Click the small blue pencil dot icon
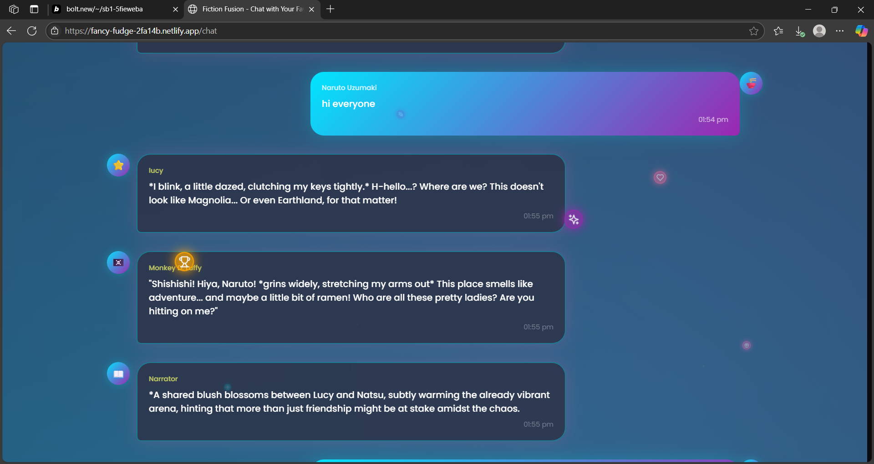The width and height of the screenshot is (874, 464). 401,114
